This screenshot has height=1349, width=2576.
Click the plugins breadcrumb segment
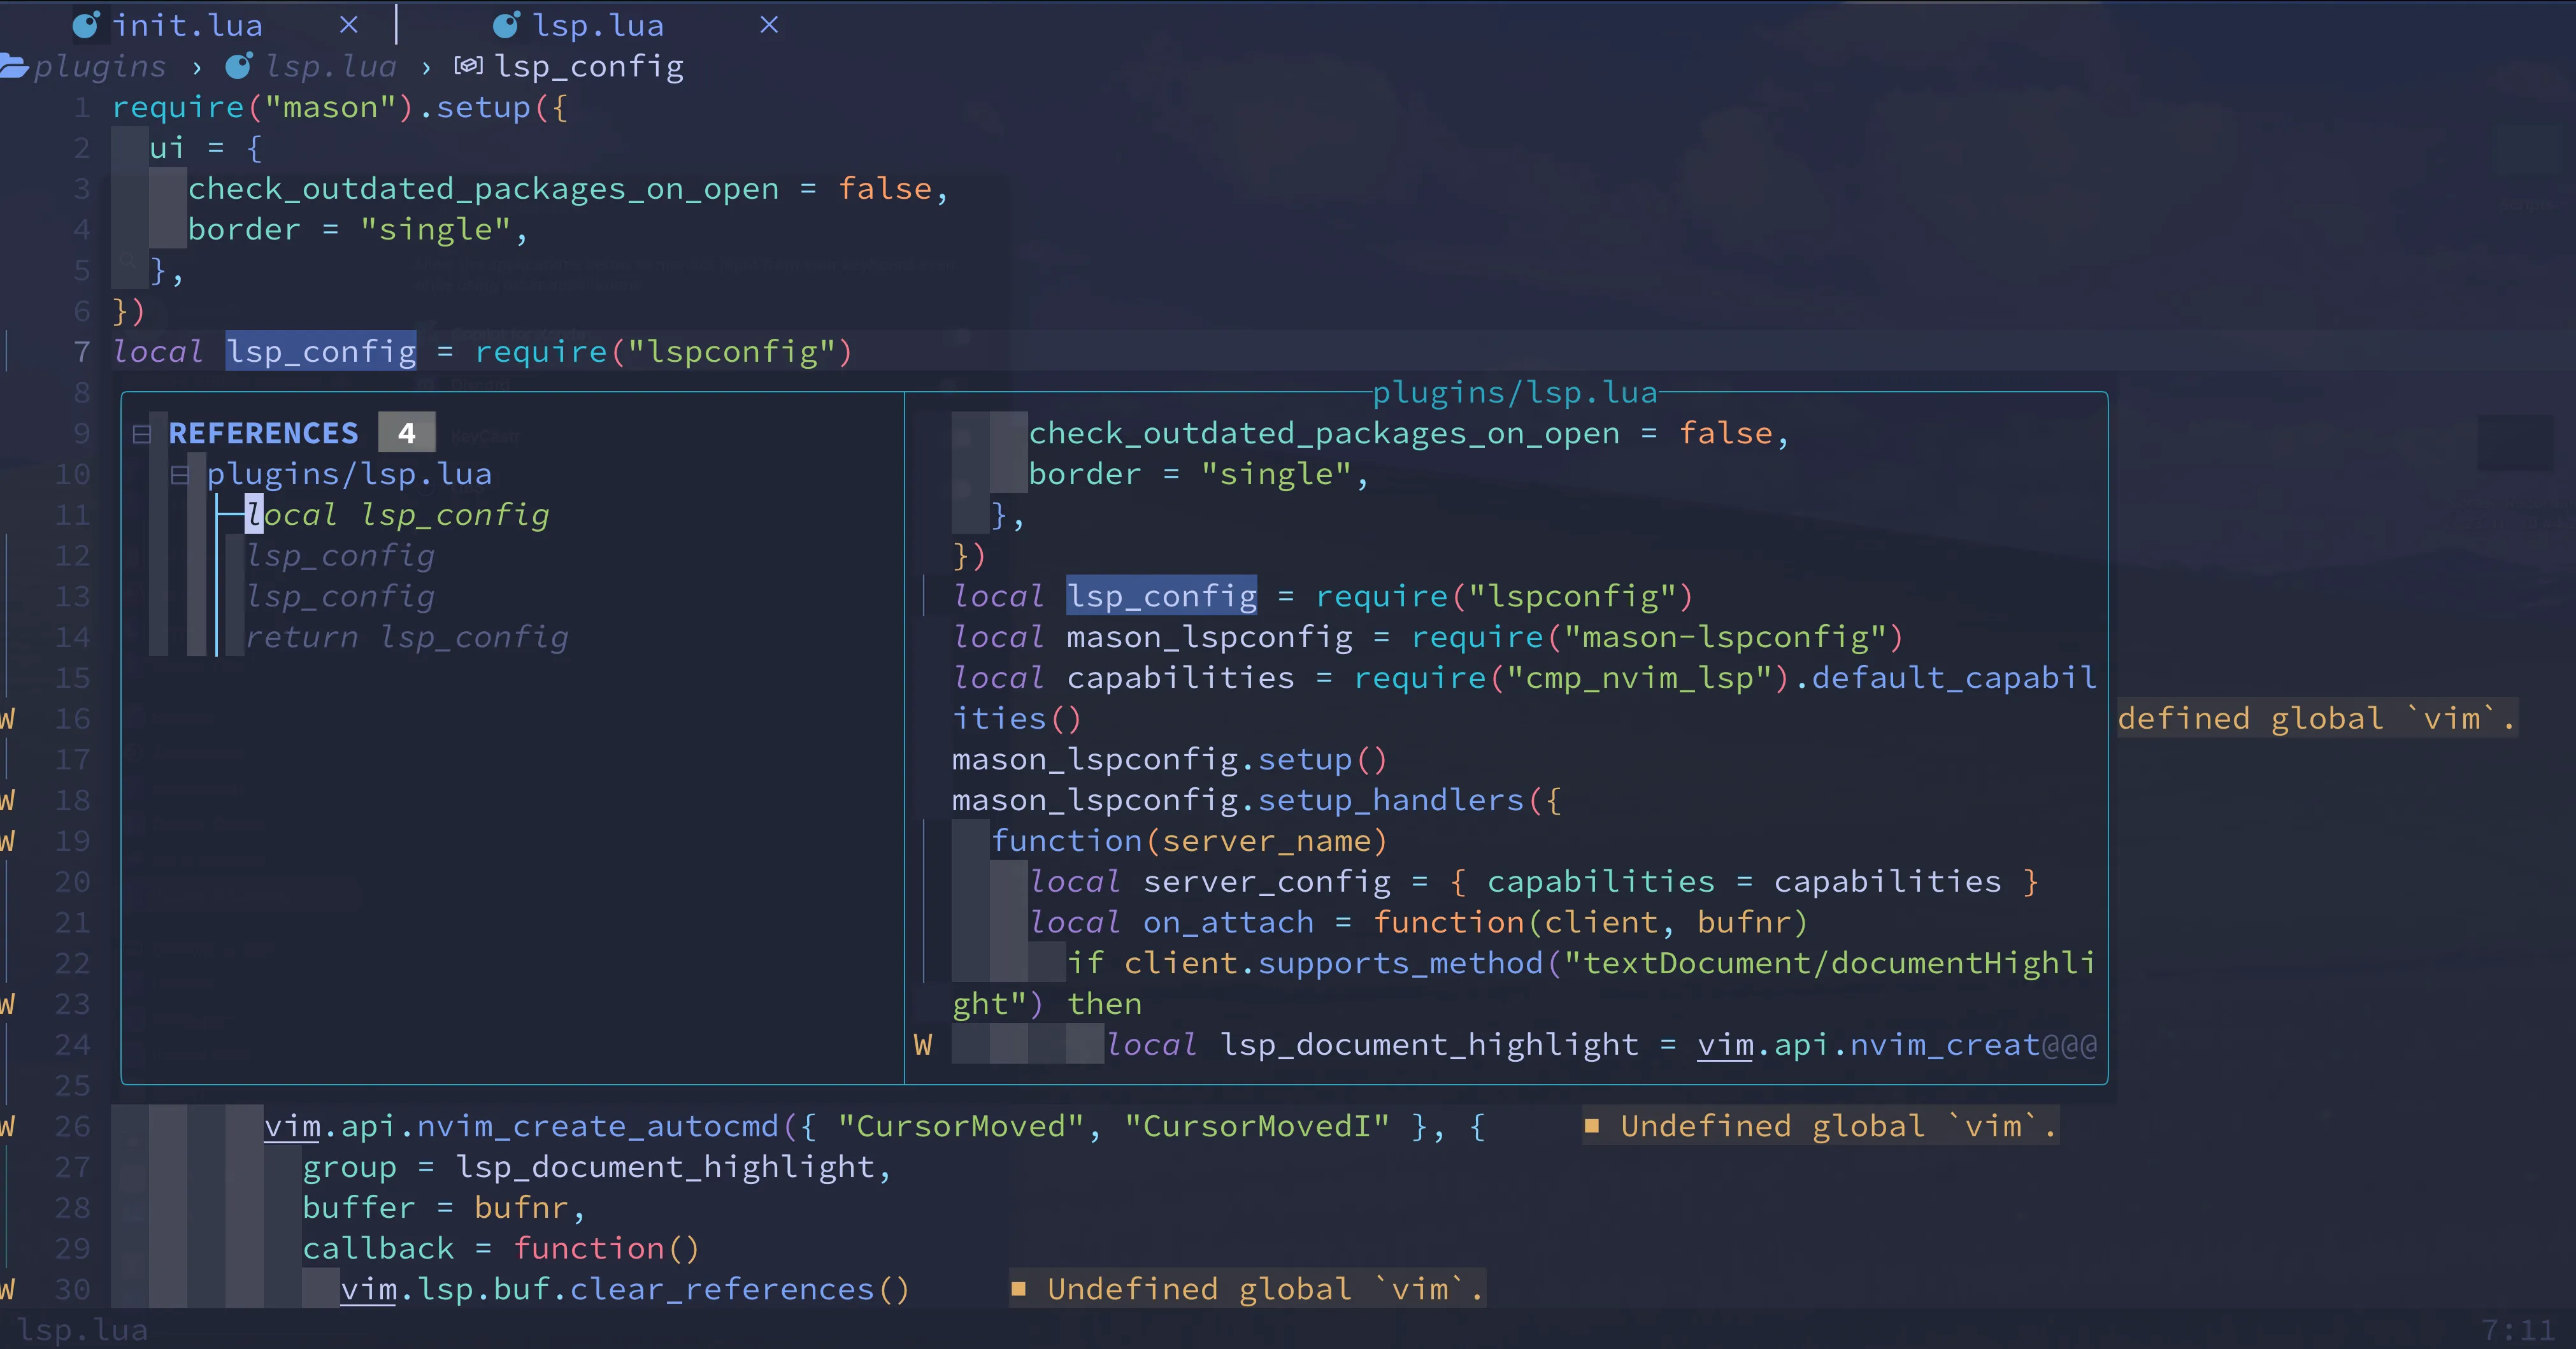pos(100,67)
